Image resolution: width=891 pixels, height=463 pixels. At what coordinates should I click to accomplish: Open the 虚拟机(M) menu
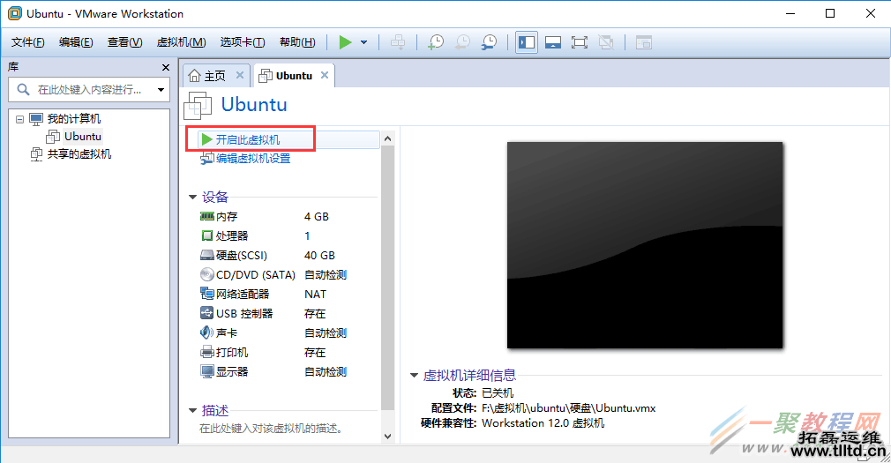pyautogui.click(x=181, y=42)
